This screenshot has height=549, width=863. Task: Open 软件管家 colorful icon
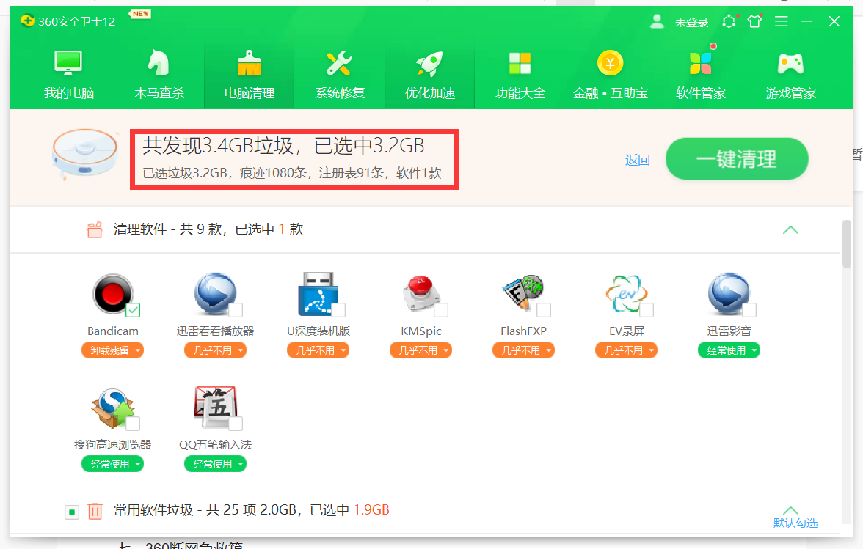point(701,63)
